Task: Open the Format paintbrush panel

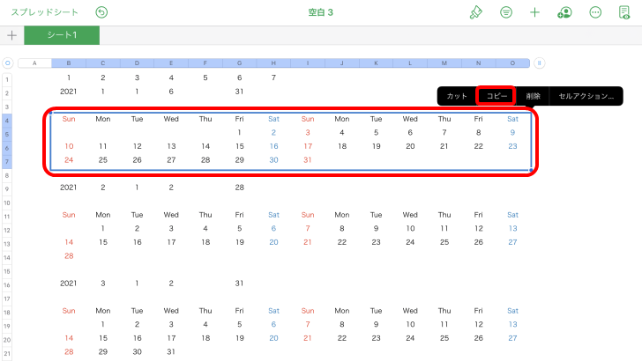Action: tap(476, 12)
